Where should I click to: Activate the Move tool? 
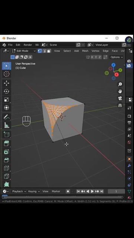(x=6, y=83)
